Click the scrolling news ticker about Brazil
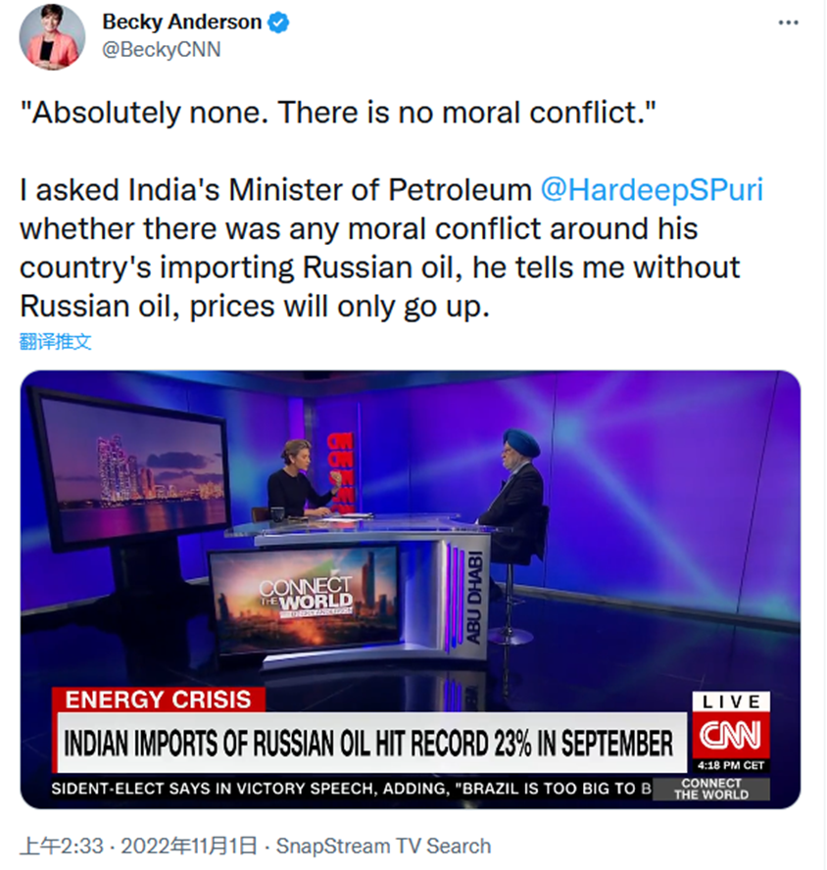 351,789
